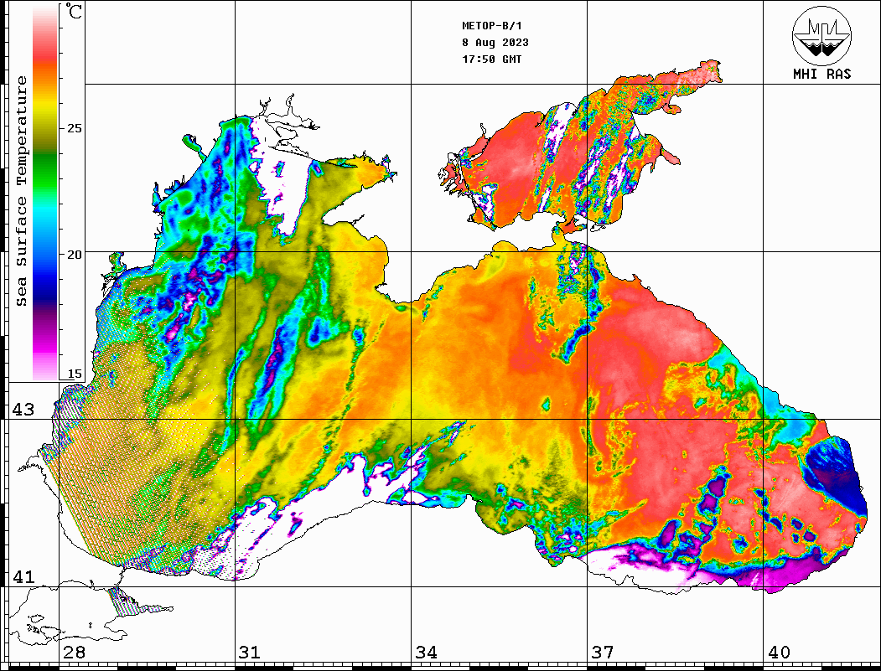The height and width of the screenshot is (671, 881).
Task: Click the 'MHI RAS' caption text
Action: tap(822, 74)
